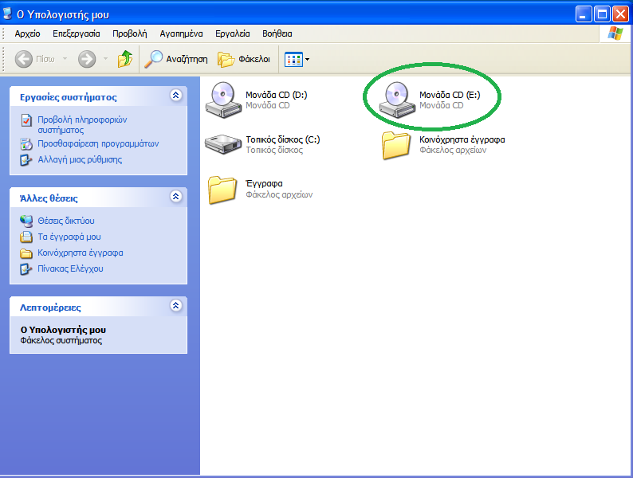Click Λεπτομέρειες panel header

click(98, 307)
